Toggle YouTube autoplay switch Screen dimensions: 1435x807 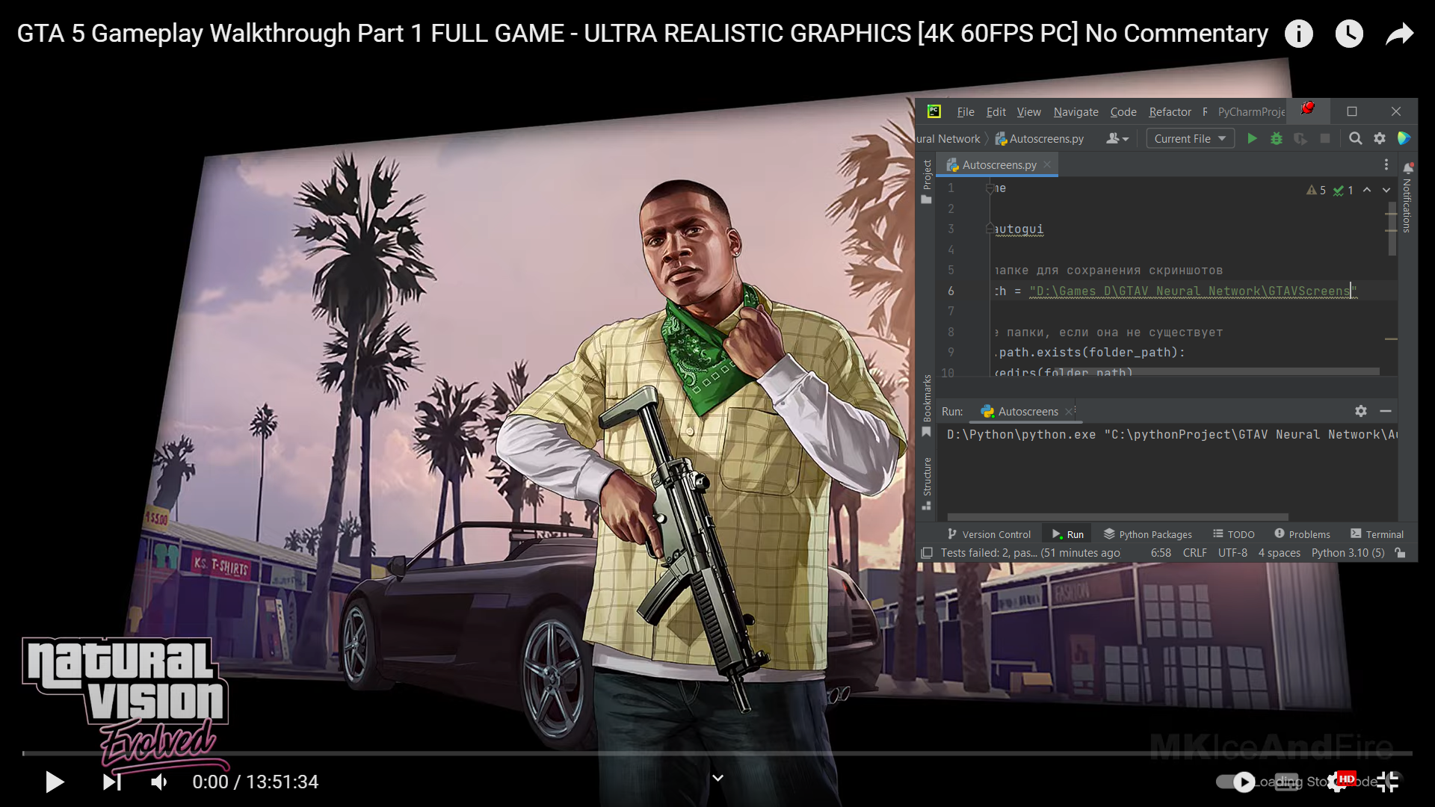(x=1235, y=782)
